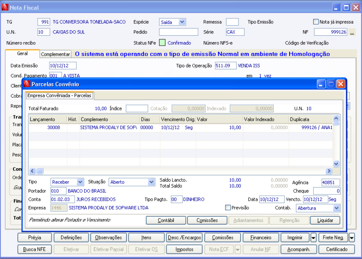Select lançamento 30008 row cell
Viewport: 362px width, 259px height.
(x=48, y=127)
